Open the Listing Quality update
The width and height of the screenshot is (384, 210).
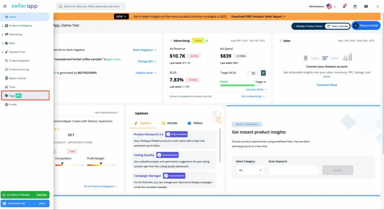pos(144,155)
